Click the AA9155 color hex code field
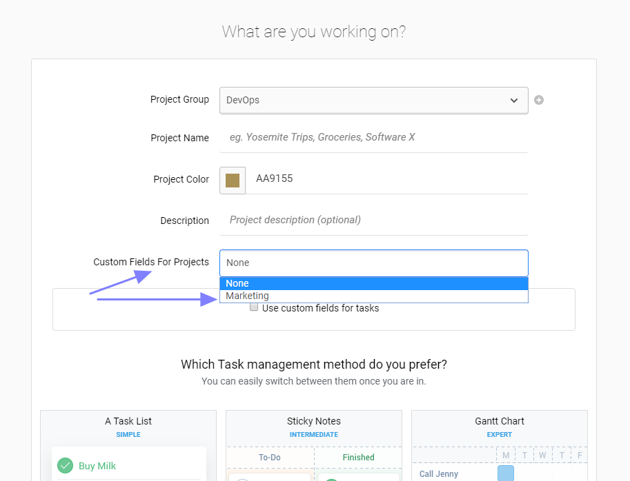The width and height of the screenshot is (630, 481). 386,179
